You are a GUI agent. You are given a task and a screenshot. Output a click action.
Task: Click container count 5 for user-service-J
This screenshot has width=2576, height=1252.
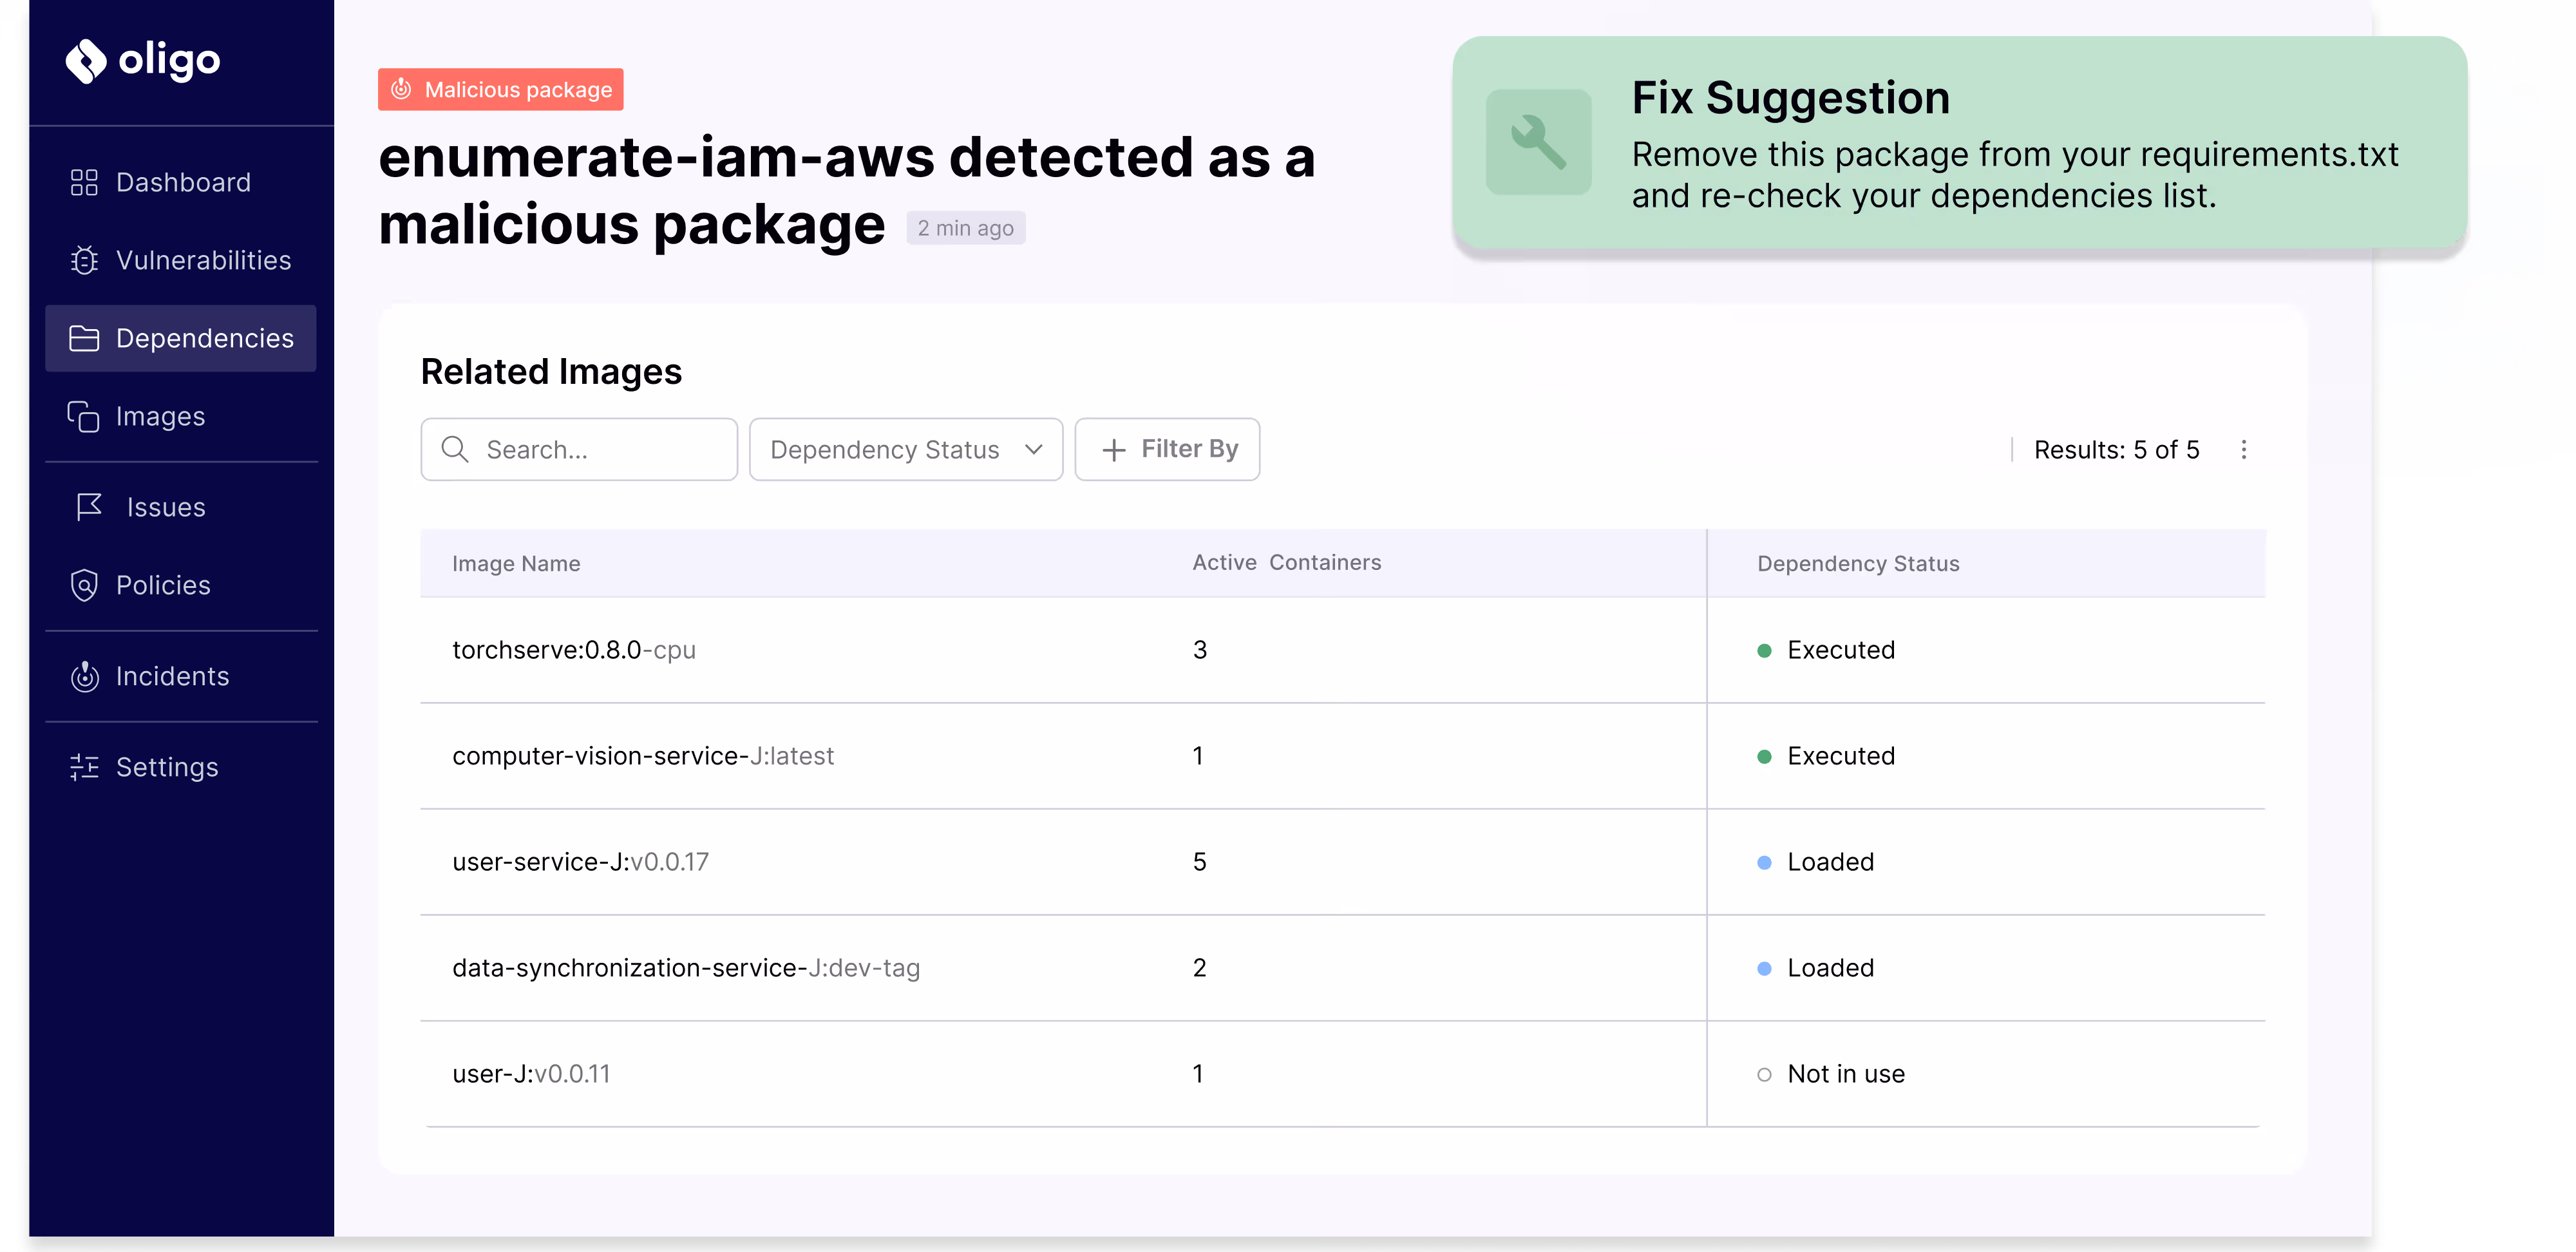1200,862
